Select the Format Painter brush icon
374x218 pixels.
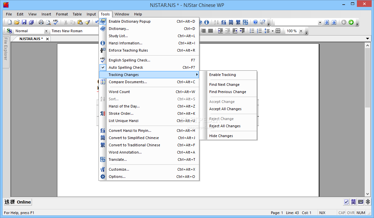87,22
